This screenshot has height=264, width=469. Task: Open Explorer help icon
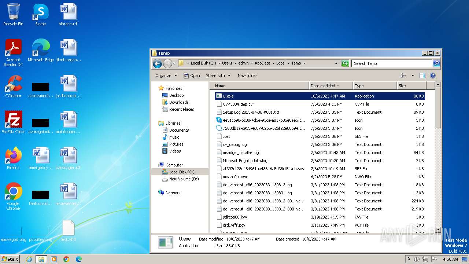point(432,76)
